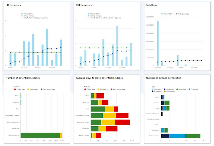Click Continental Europe label in Average days chart
Viewport: 214px width, 146px height.
point(83,122)
